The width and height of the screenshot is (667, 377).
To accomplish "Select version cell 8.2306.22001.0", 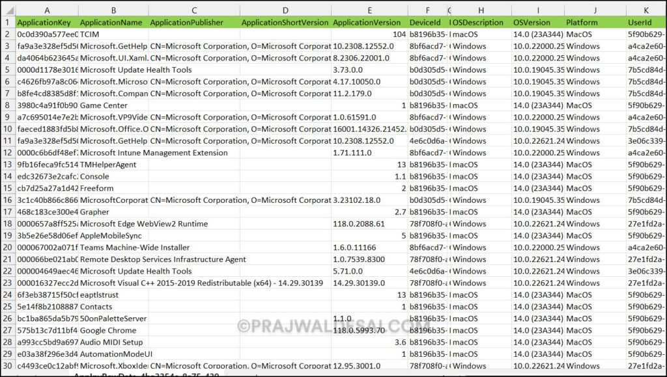I will click(370, 58).
